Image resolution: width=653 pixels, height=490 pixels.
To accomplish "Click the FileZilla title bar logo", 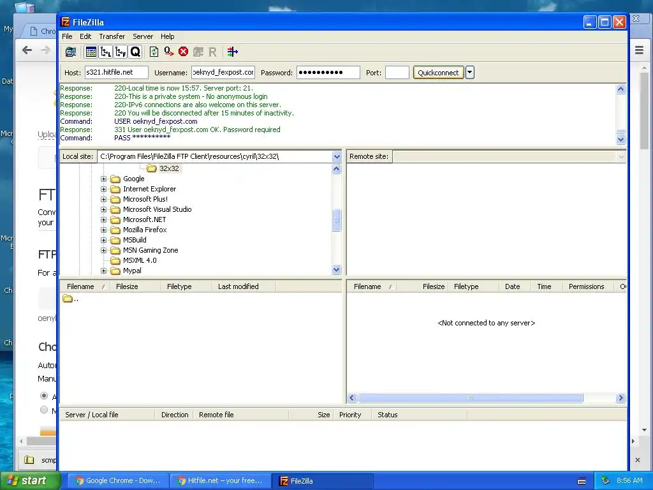I will [x=66, y=22].
